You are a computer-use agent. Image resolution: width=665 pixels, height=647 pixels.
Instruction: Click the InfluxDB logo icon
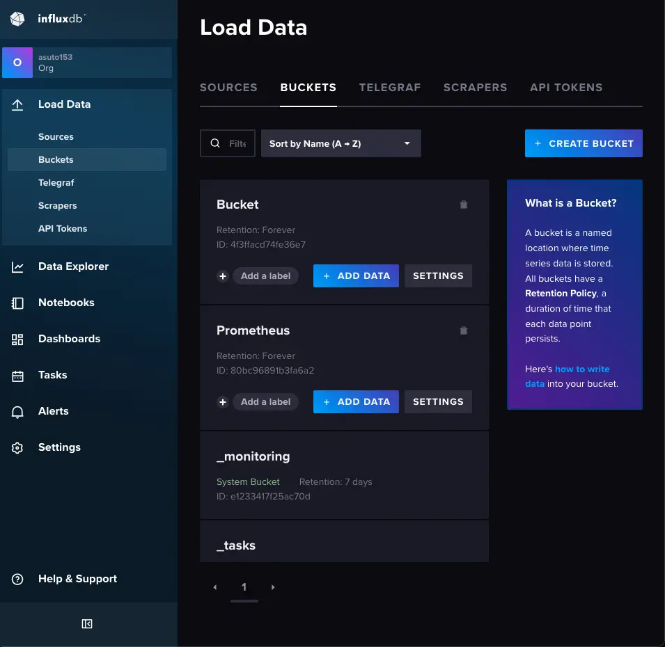(16, 19)
